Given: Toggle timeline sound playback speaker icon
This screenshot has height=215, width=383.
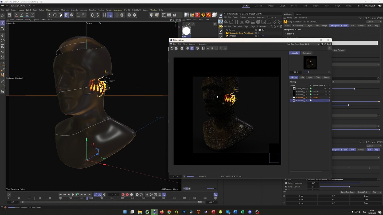Looking at the screenshot, I should coord(104,195).
